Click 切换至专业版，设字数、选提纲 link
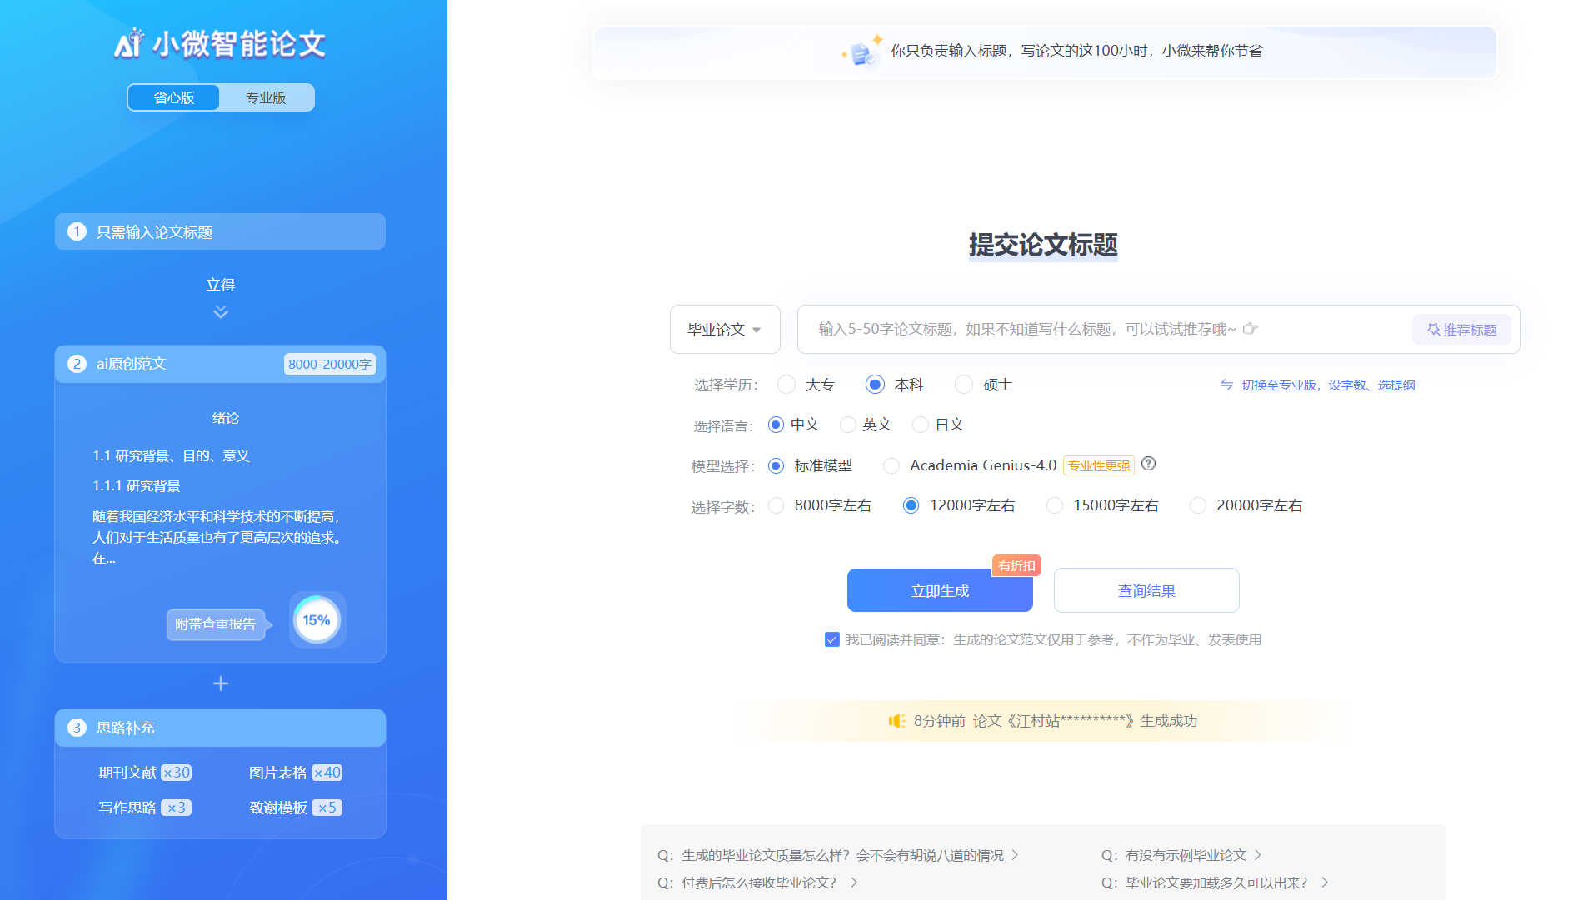 [1328, 385]
